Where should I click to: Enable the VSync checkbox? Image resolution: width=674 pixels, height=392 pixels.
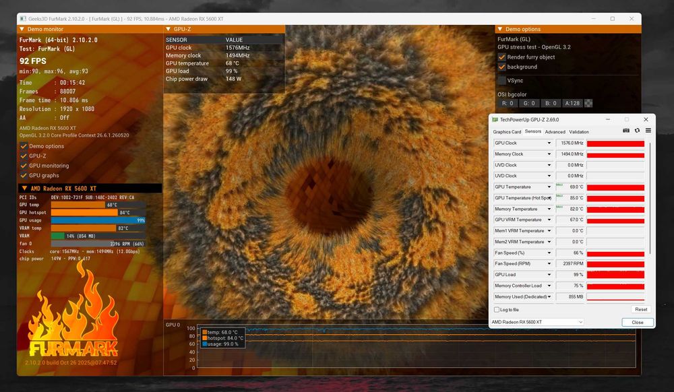click(501, 80)
